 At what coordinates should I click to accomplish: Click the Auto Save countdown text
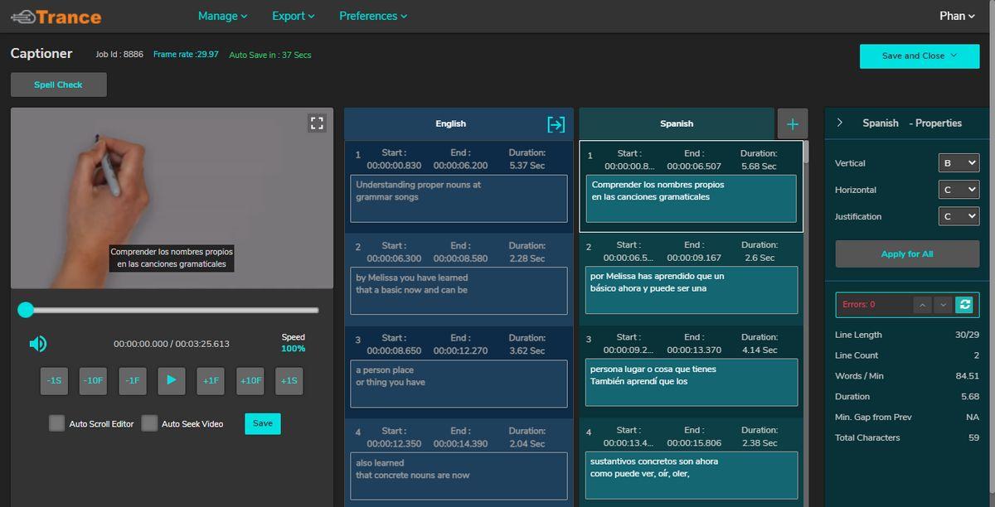tap(270, 56)
